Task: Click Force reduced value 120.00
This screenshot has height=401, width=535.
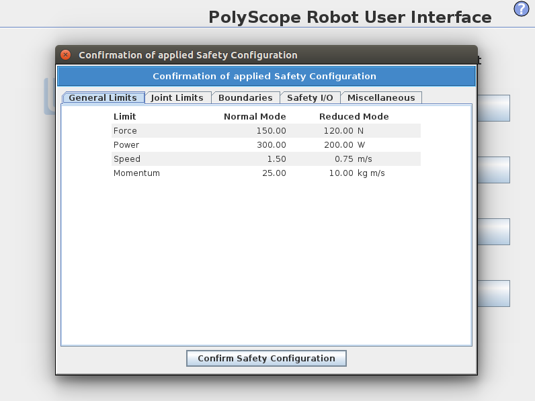Action: 339,131
